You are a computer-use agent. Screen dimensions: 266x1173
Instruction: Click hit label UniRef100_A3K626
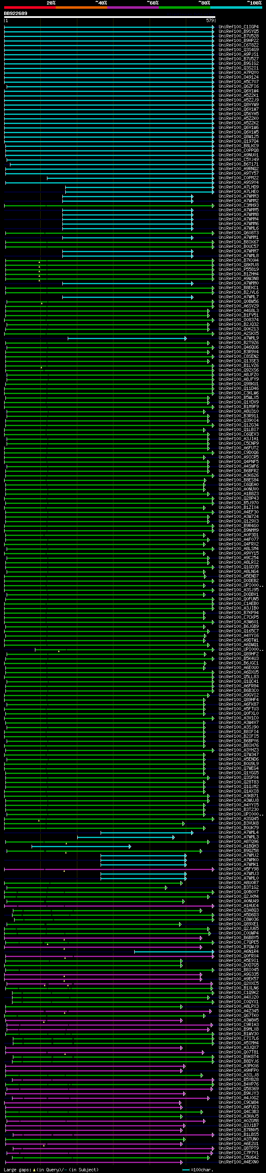click(x=239, y=475)
